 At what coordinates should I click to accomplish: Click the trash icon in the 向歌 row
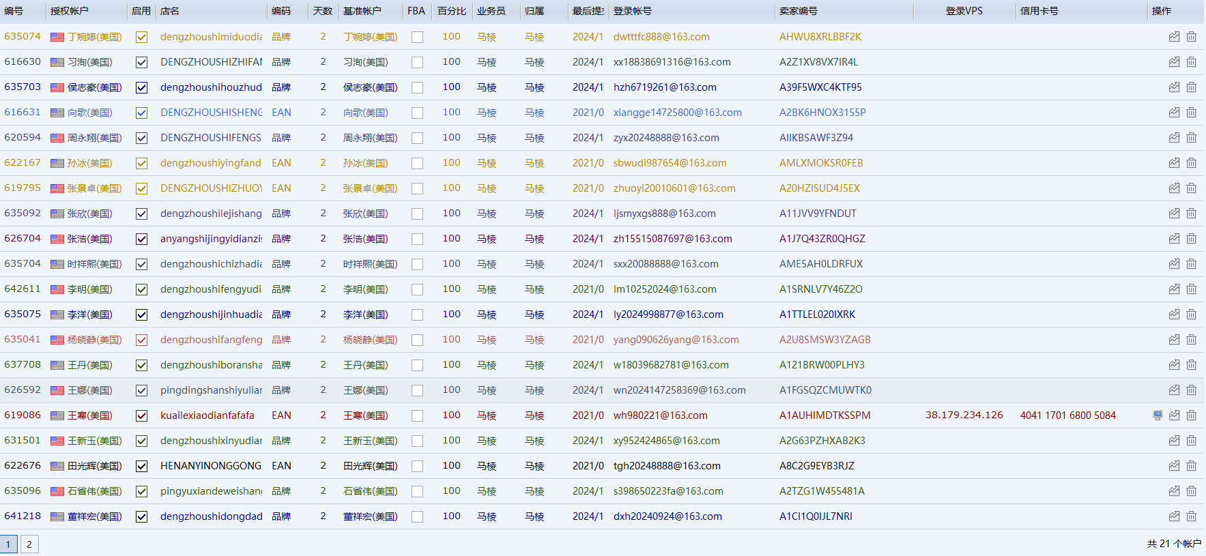[x=1191, y=113]
